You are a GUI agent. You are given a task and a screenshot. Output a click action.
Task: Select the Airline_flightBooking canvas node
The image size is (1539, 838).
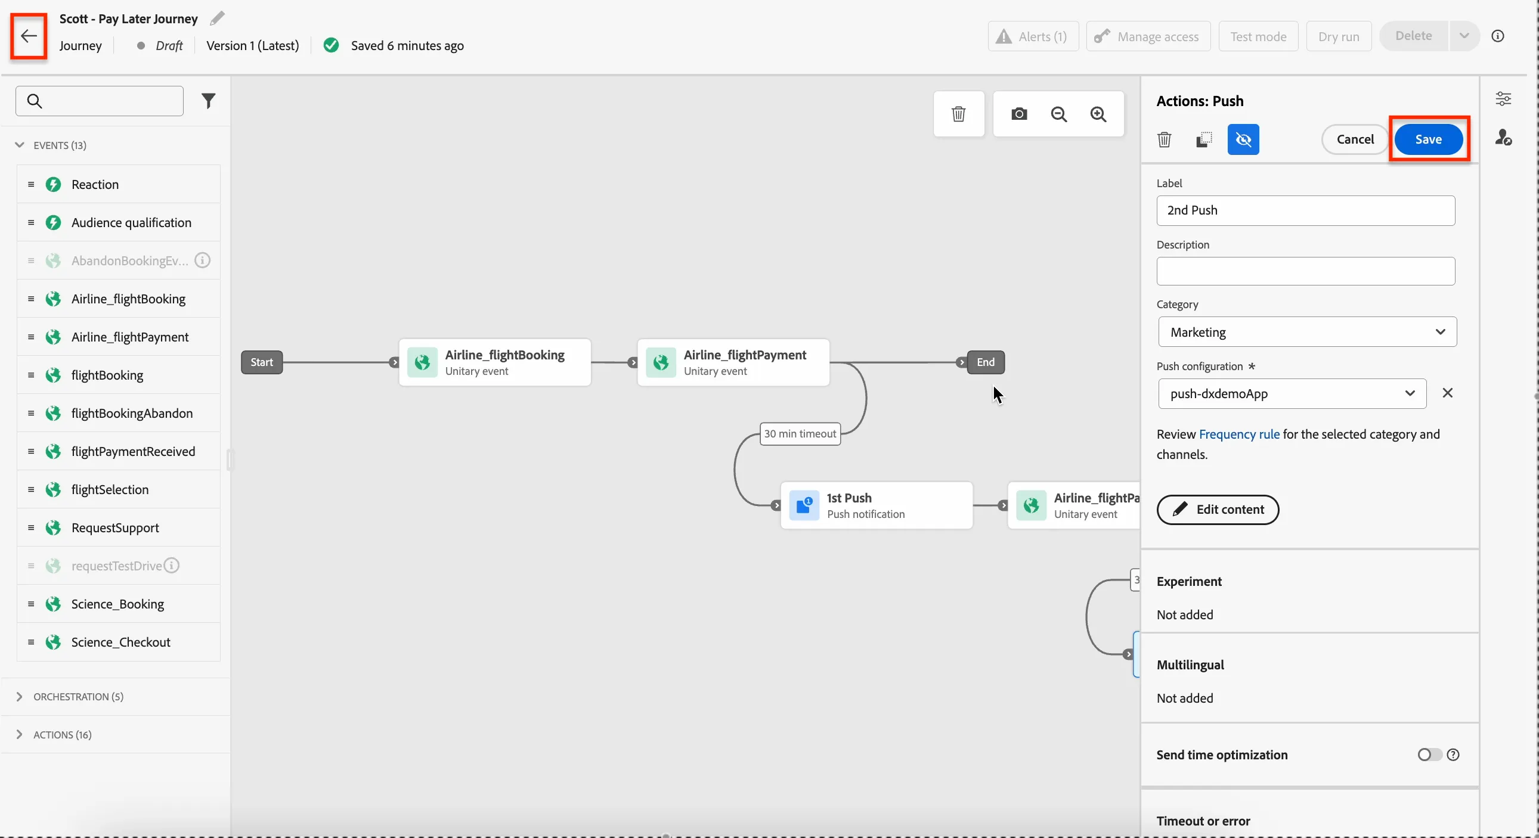pyautogui.click(x=495, y=362)
